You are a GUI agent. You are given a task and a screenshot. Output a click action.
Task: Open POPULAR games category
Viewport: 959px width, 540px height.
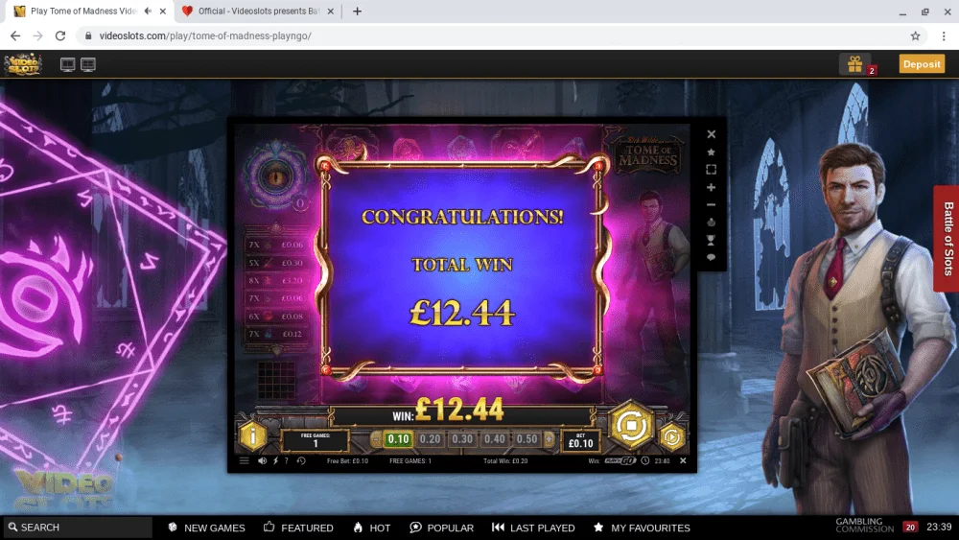point(441,528)
